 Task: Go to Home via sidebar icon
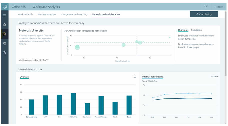point(4,25)
